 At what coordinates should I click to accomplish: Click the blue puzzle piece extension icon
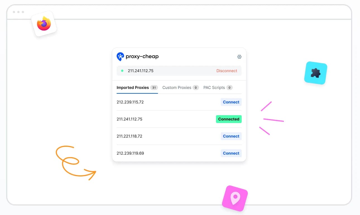(x=316, y=73)
